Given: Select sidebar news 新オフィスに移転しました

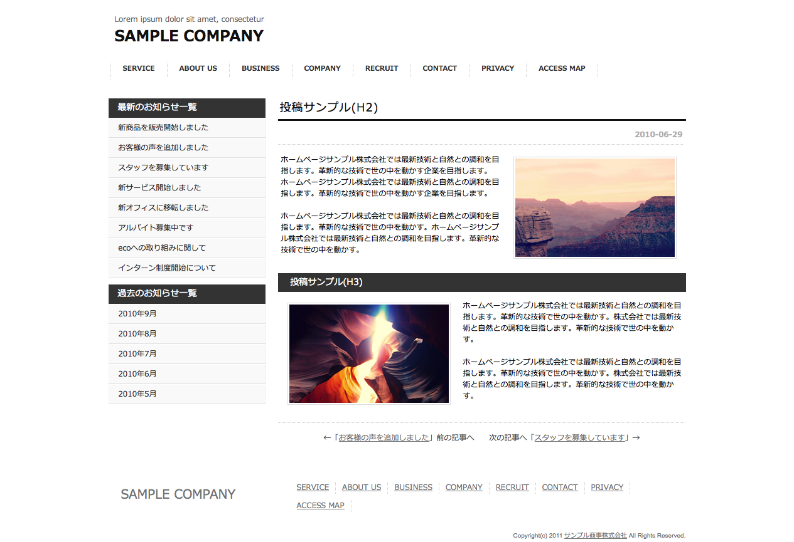Looking at the screenshot, I should point(163,208).
